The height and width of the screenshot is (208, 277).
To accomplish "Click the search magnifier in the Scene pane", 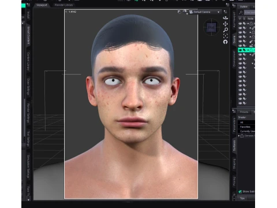I will pyautogui.click(x=241, y=13).
